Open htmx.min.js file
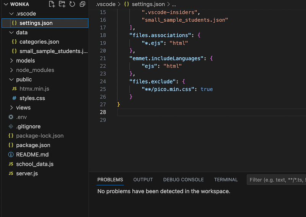This screenshot has height=217, width=306. coord(45,89)
